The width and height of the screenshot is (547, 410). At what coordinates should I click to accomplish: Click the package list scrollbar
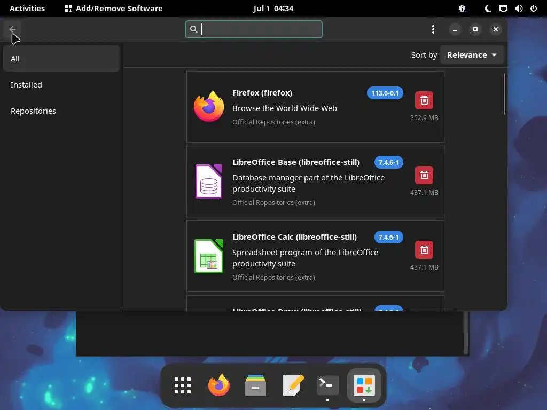(x=504, y=94)
